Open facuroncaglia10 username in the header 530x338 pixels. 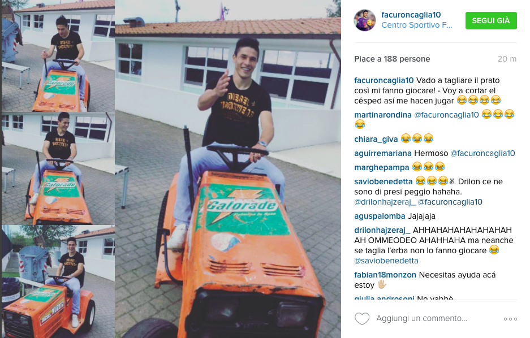(411, 15)
